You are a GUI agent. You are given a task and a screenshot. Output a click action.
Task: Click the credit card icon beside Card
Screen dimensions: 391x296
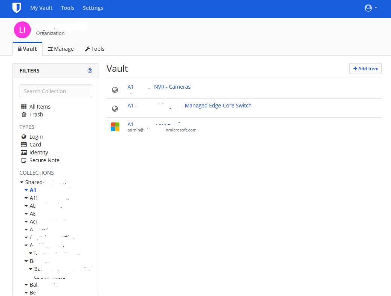24,145
